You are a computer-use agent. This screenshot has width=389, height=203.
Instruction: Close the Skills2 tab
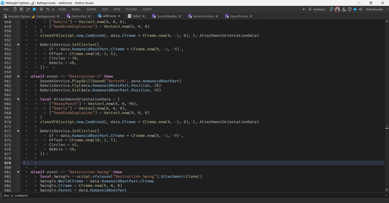click(144, 16)
